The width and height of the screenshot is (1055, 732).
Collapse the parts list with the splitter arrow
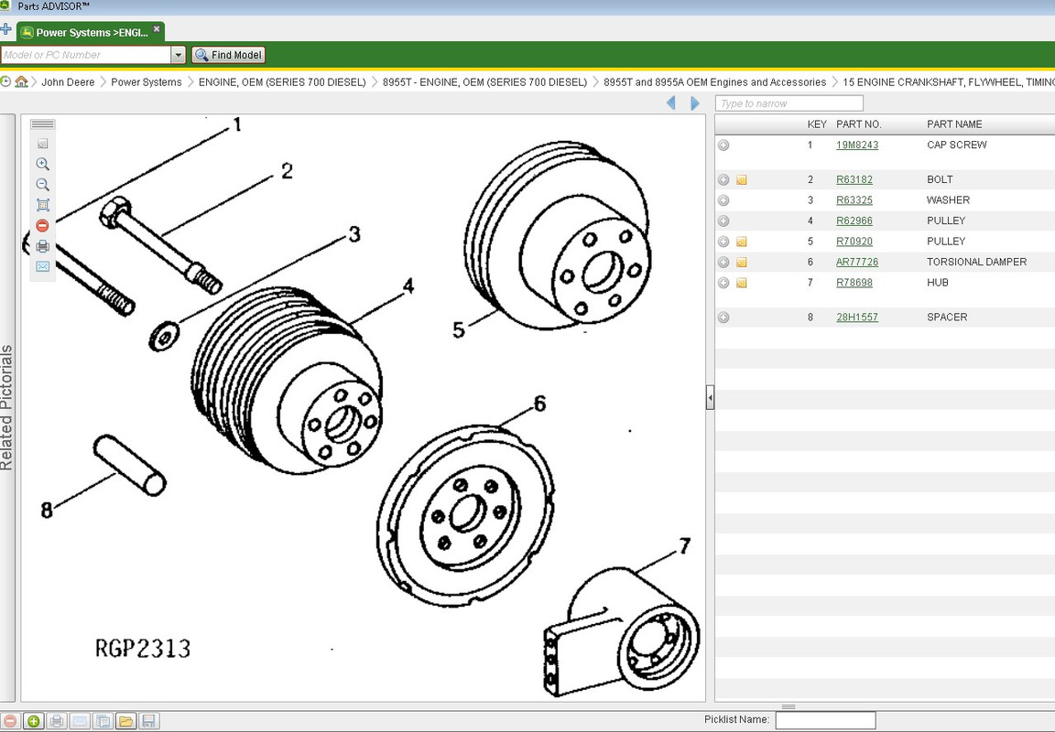click(710, 398)
